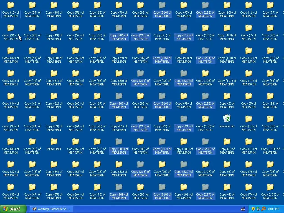The image size is (284, 213).
Task: Click Copy (2) of MEATSPIN folder
Action: click(x=227, y=100)
